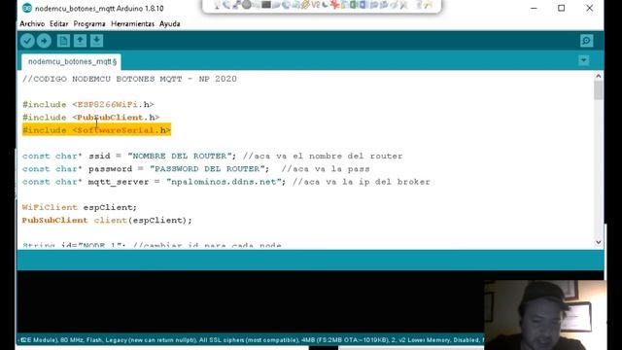Click the editor scrollbar down arrow
This screenshot has height=350, width=622.
pos(599,242)
